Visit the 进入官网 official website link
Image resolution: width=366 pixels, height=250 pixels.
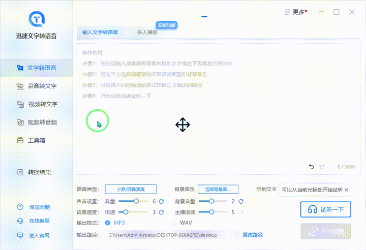point(39,235)
